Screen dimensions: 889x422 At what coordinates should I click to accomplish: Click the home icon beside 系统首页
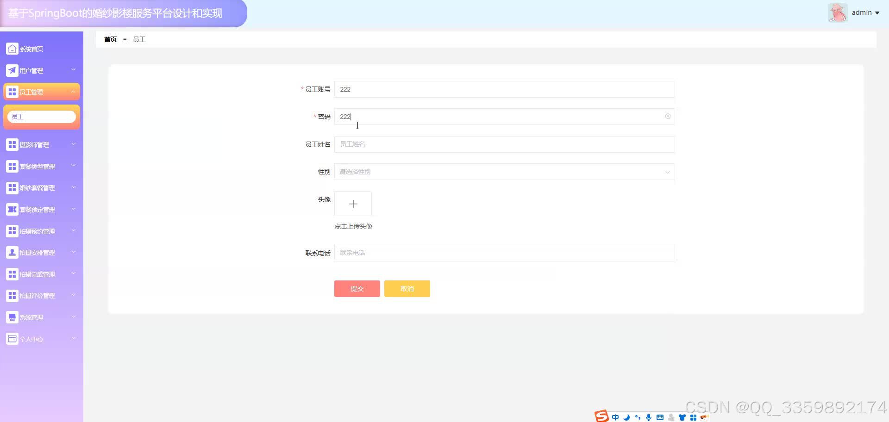click(x=12, y=48)
